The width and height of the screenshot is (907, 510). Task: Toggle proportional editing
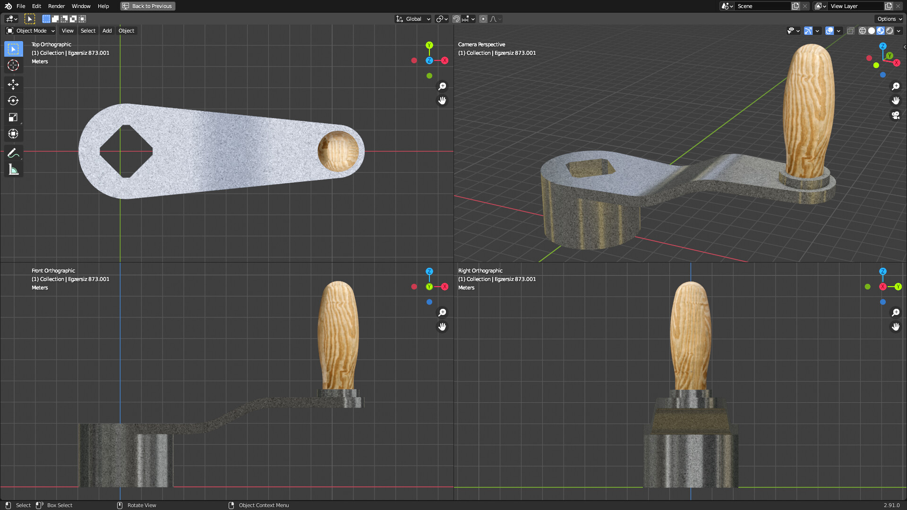pyautogui.click(x=483, y=19)
